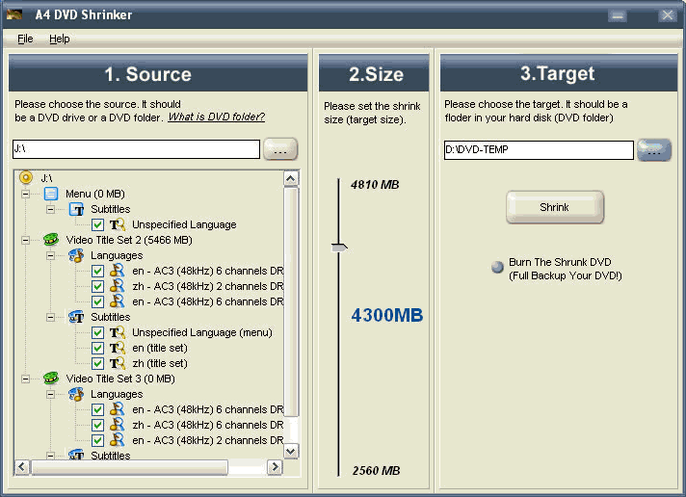Enable Burn The Shrunk DVD option
The height and width of the screenshot is (497, 686).
pyautogui.click(x=497, y=267)
